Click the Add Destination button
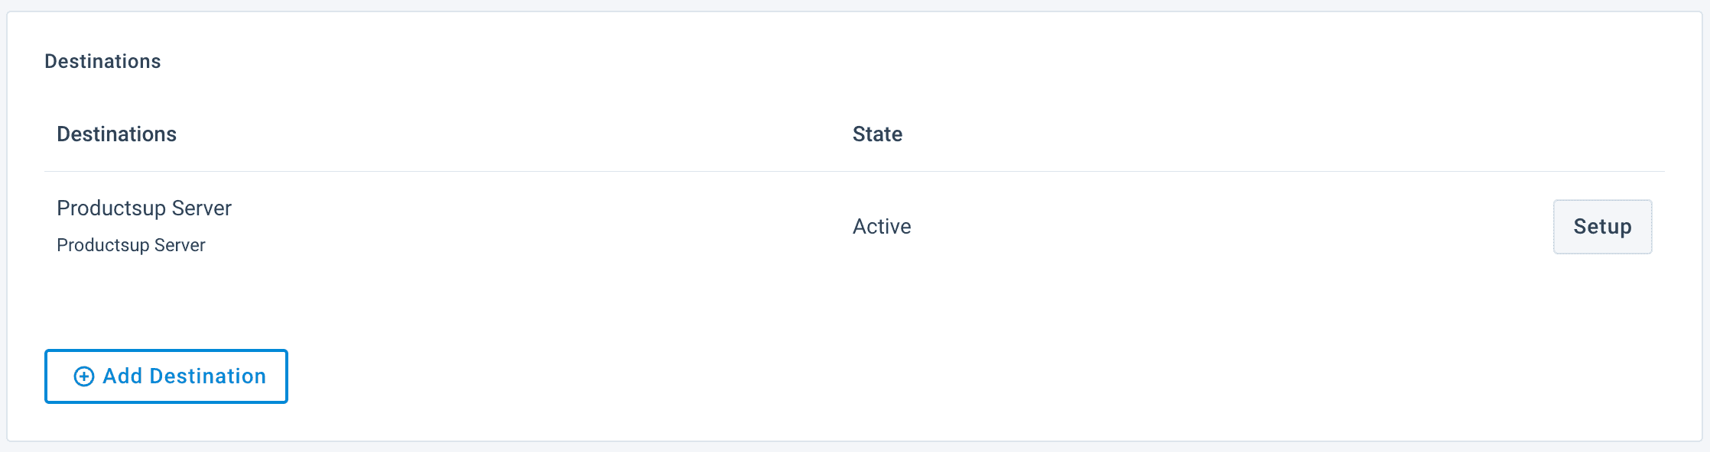1710x452 pixels. 166,376
